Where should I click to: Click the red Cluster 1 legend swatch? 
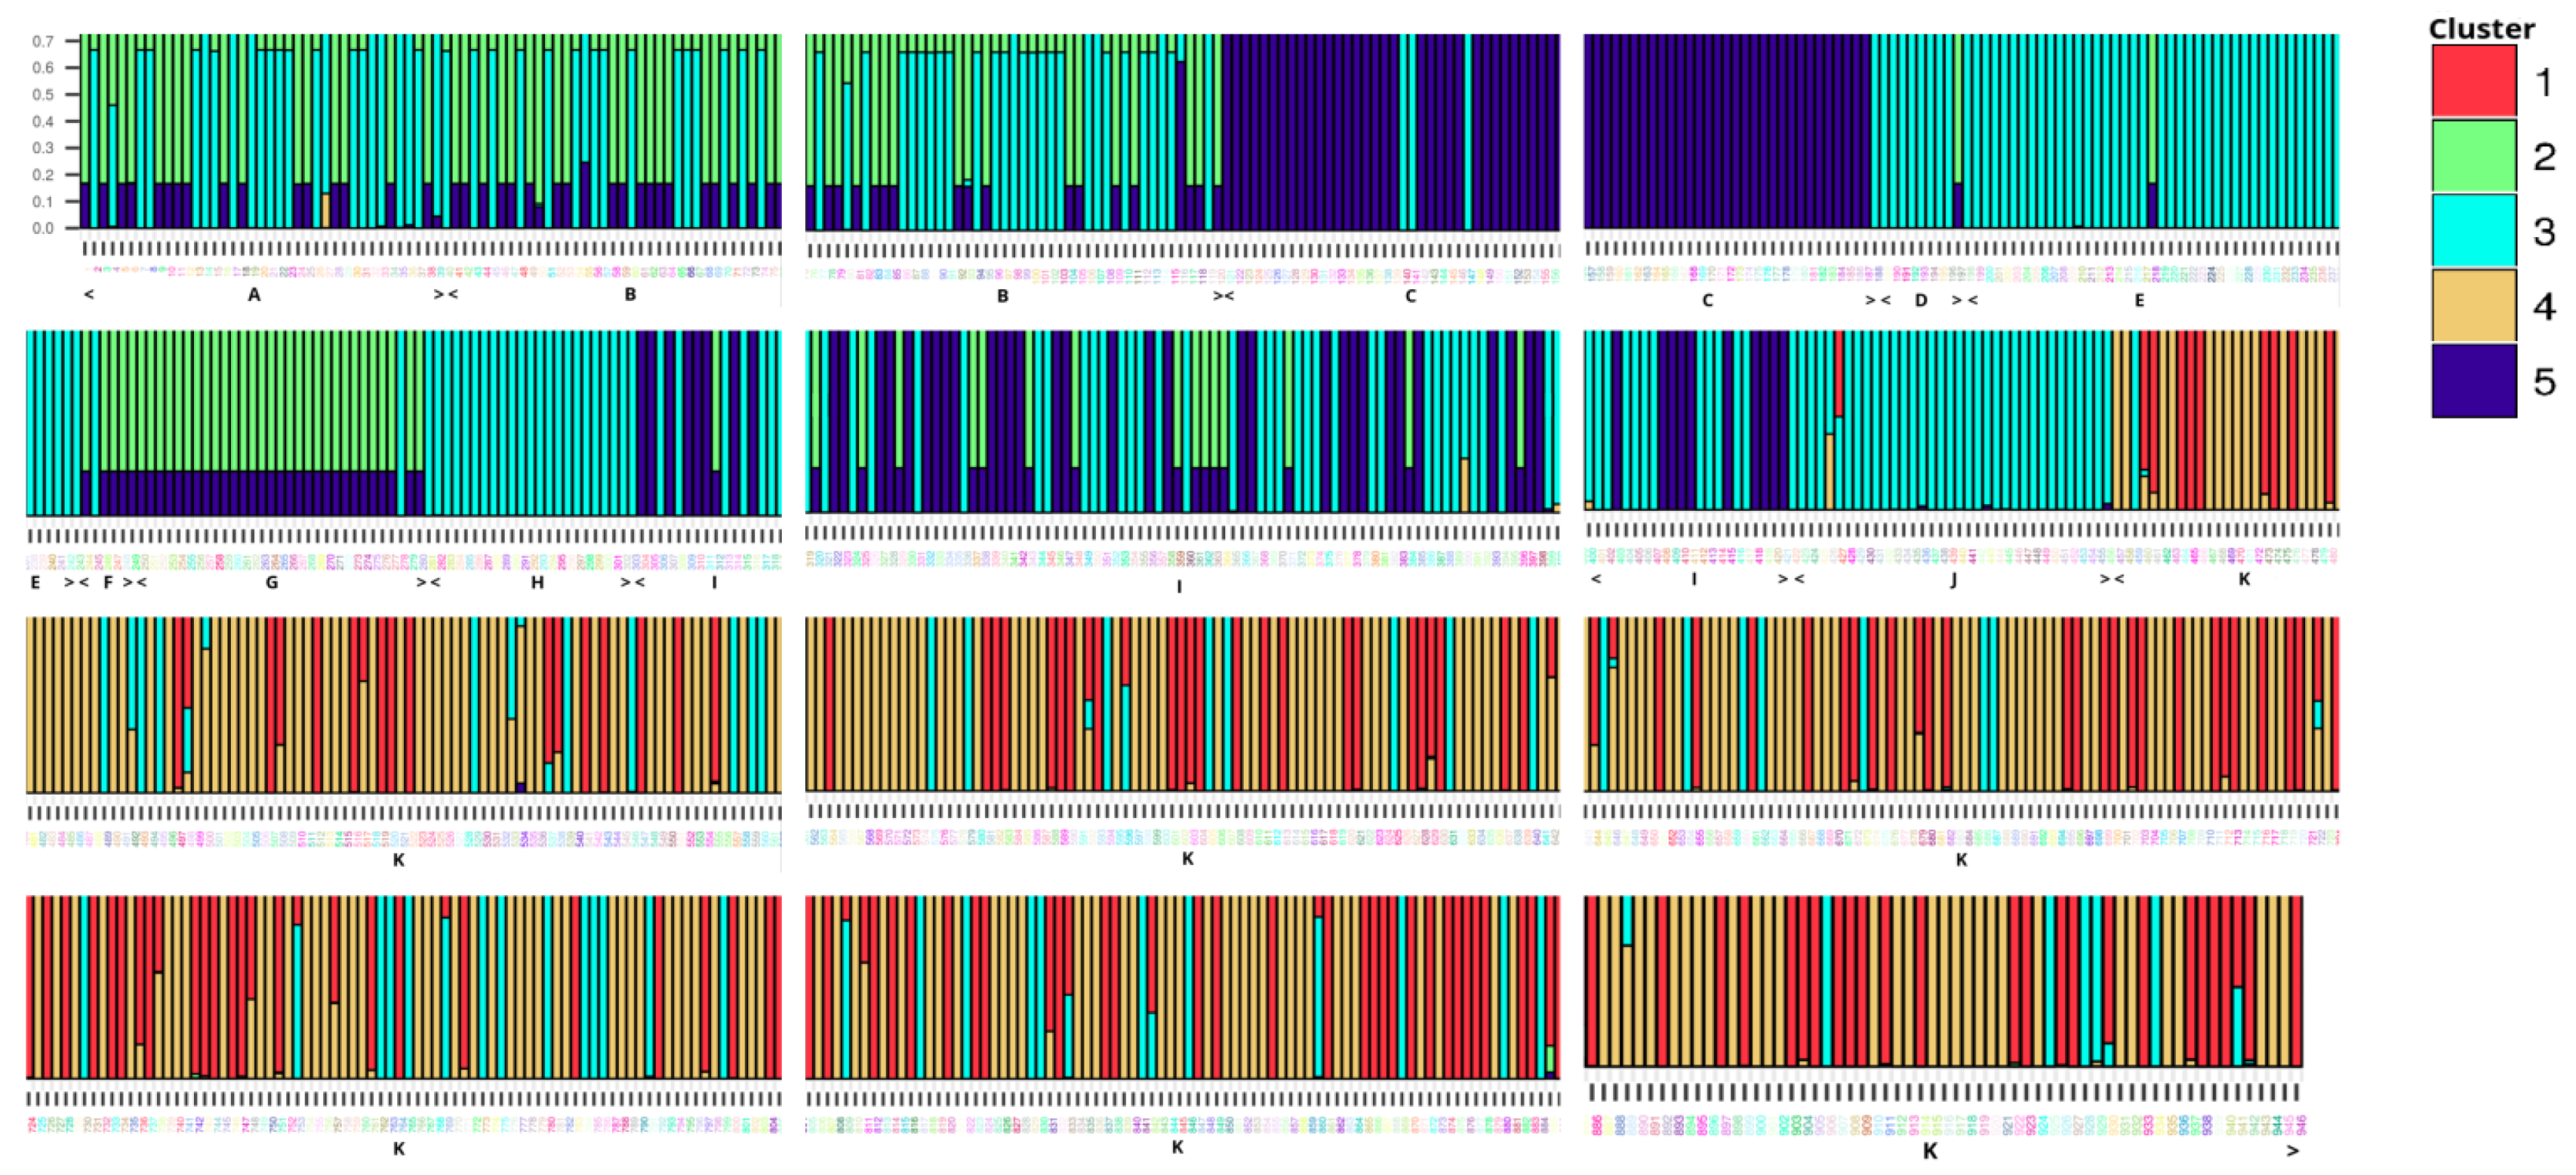point(2473,81)
